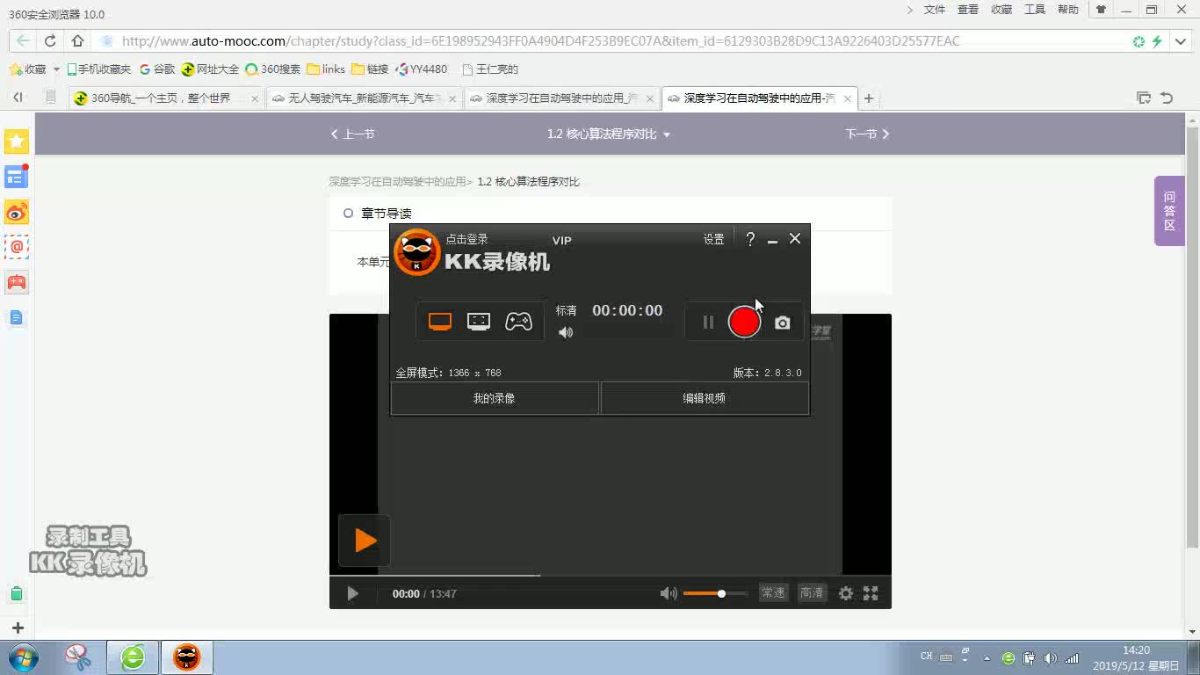Image resolution: width=1200 pixels, height=675 pixels.
Task: Open the 帮助 menu
Action: [x=1068, y=10]
